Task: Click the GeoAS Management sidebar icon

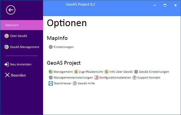Action: [x=7, y=47]
